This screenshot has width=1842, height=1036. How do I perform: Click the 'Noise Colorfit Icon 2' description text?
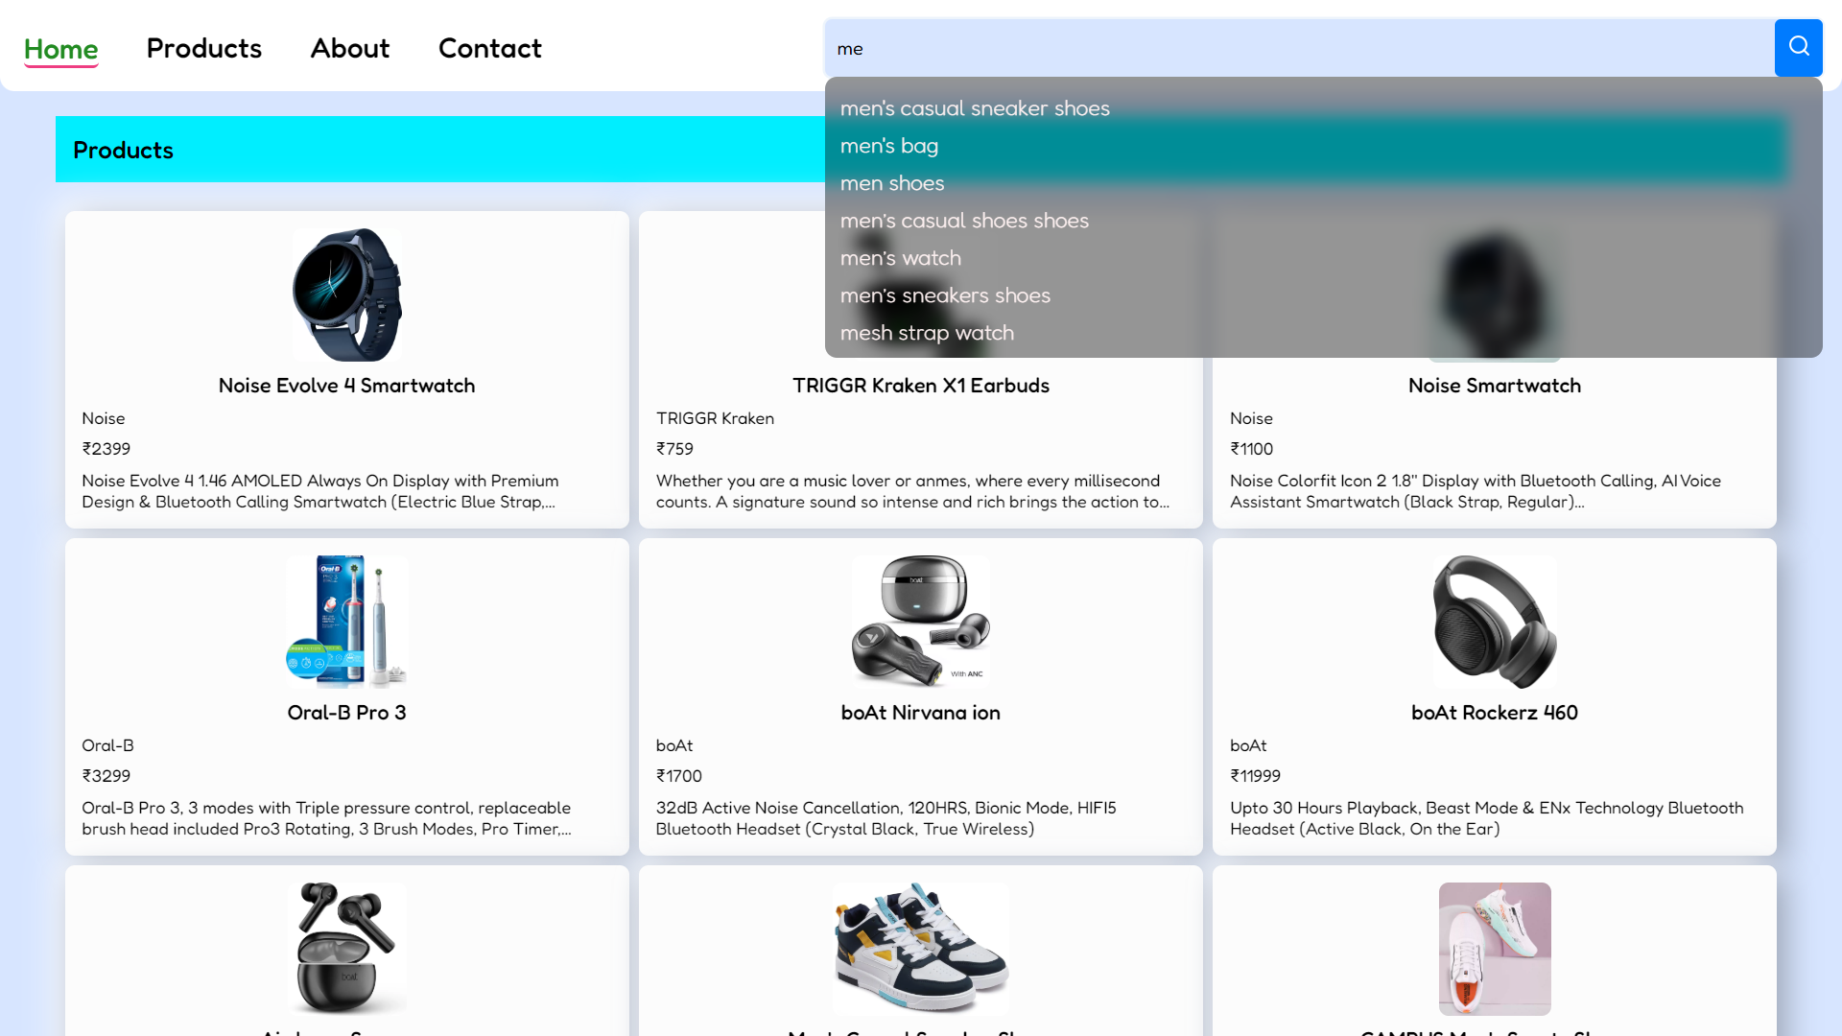(1476, 491)
